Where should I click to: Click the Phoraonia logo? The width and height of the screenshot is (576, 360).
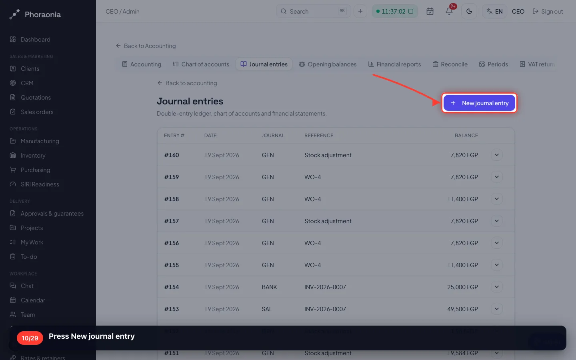point(35,14)
